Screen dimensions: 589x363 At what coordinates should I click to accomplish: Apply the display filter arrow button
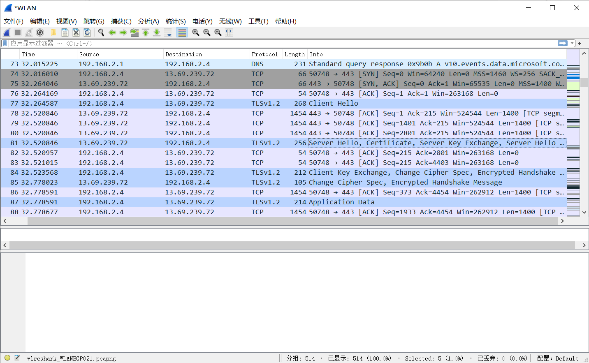(x=562, y=43)
